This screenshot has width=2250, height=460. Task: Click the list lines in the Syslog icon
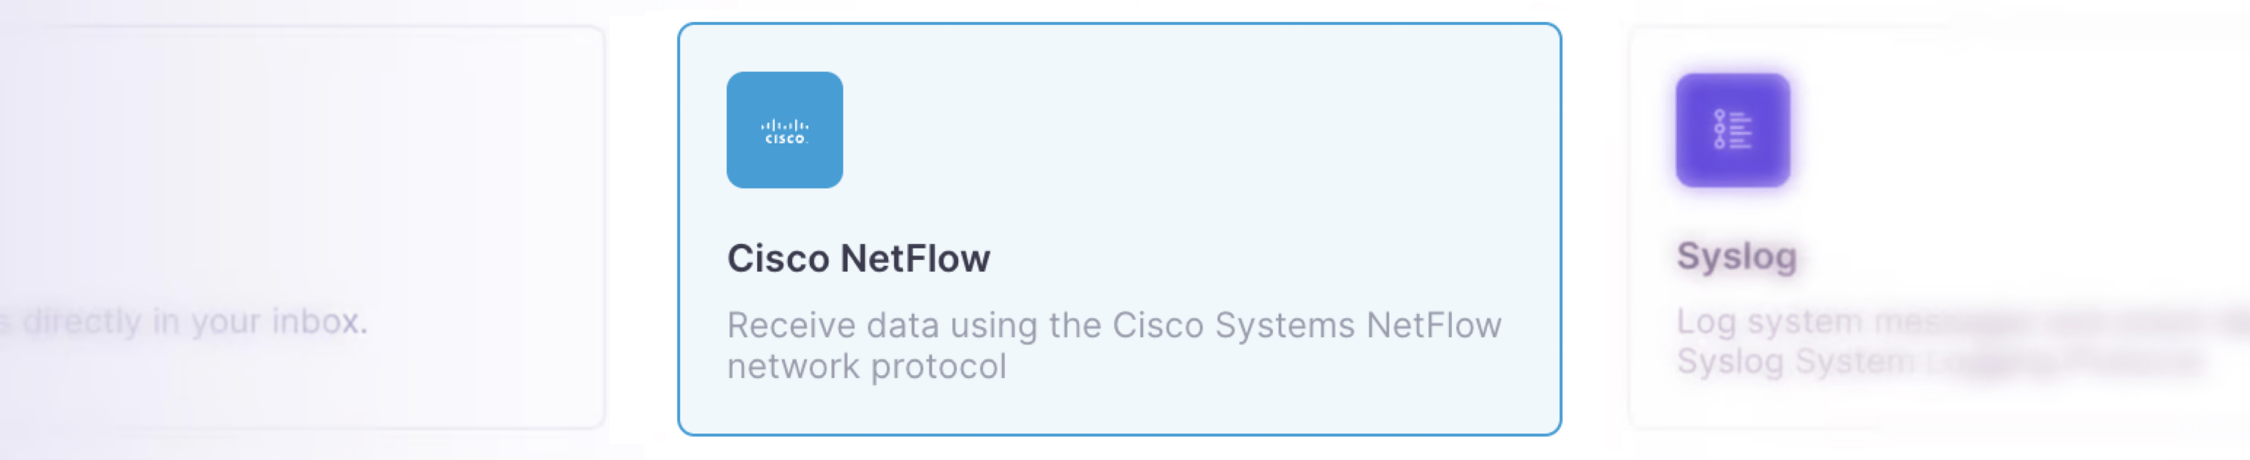click(x=1741, y=129)
